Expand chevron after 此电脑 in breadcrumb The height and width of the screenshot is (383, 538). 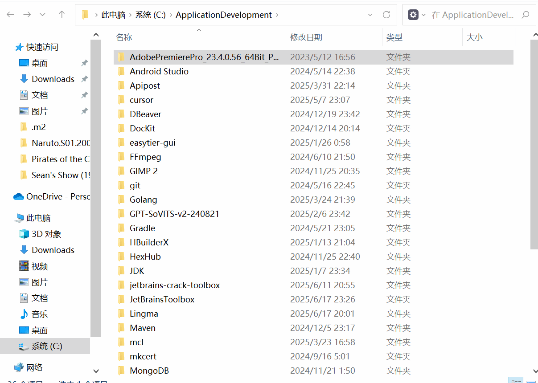tap(131, 15)
